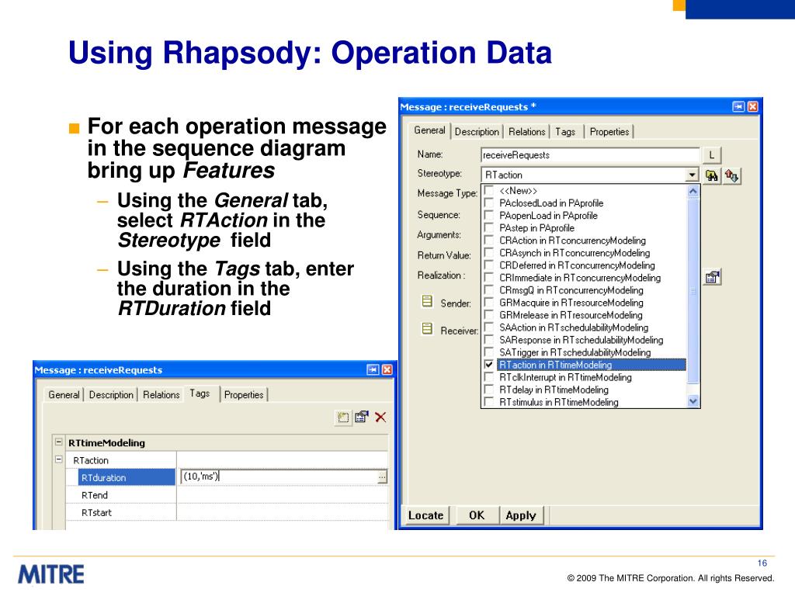This screenshot has width=795, height=596.
Task: Click the pin icon in Tags dialog titlebar
Action: click(x=373, y=369)
